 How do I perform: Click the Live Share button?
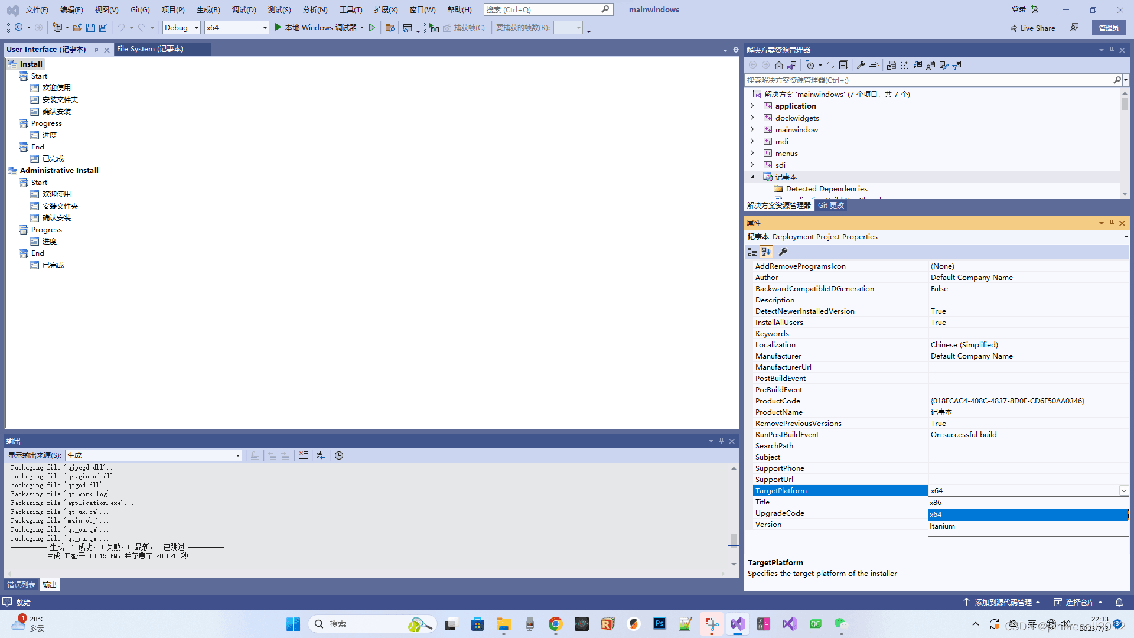(x=1032, y=28)
